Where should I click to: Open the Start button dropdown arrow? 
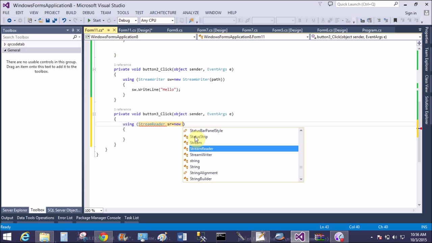pyautogui.click(x=103, y=20)
